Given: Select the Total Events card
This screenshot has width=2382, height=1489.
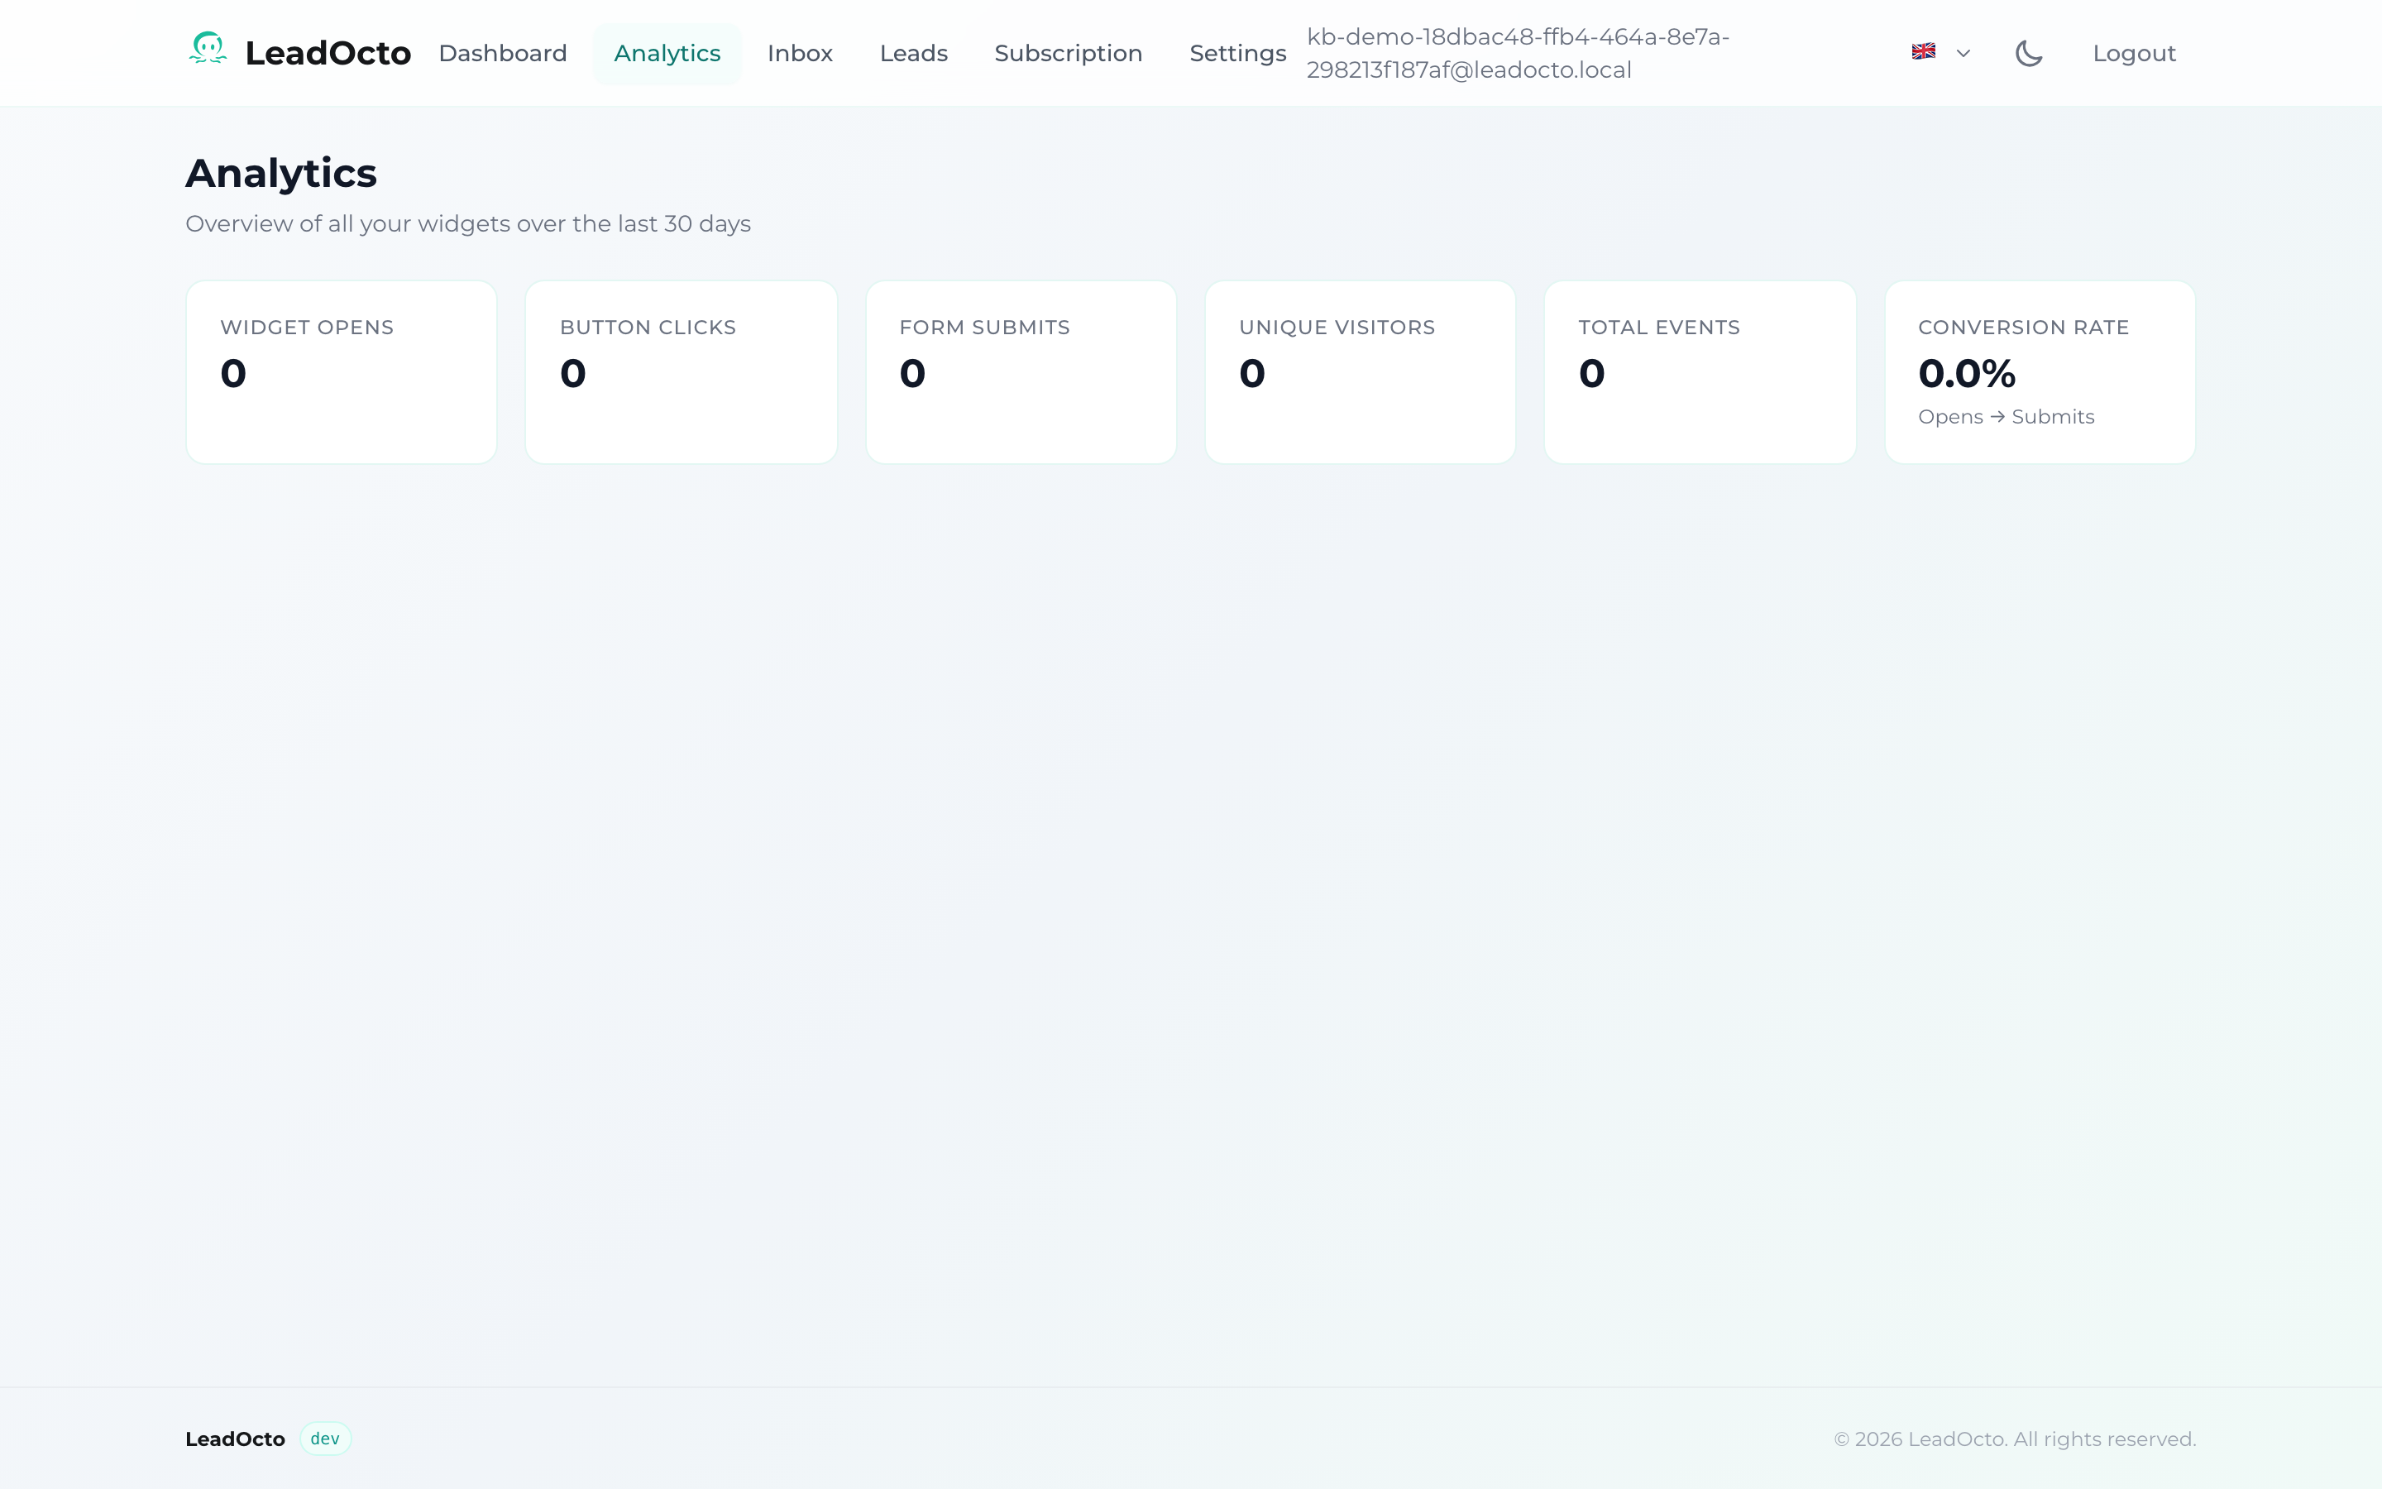Looking at the screenshot, I should (x=1700, y=371).
